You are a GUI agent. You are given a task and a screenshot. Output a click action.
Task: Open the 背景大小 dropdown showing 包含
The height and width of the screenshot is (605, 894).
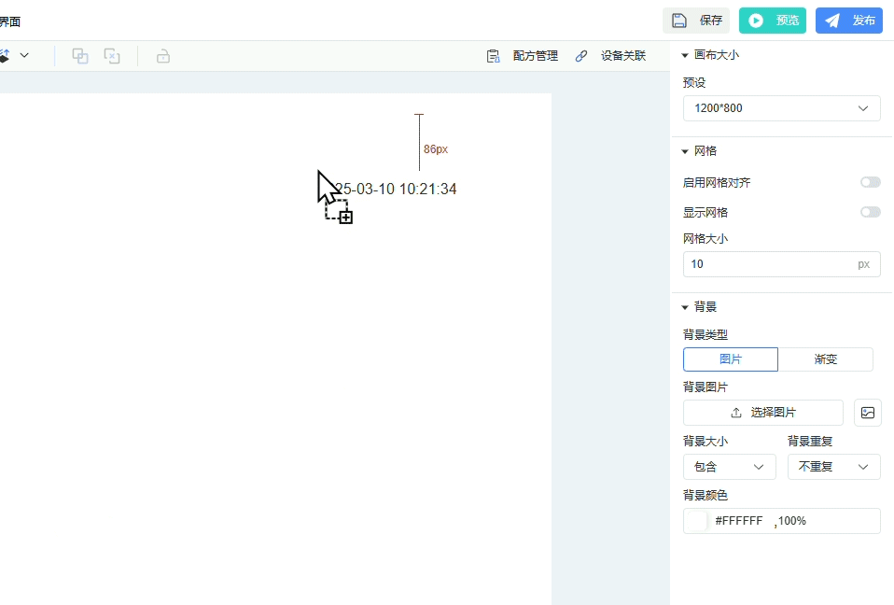pyautogui.click(x=730, y=467)
